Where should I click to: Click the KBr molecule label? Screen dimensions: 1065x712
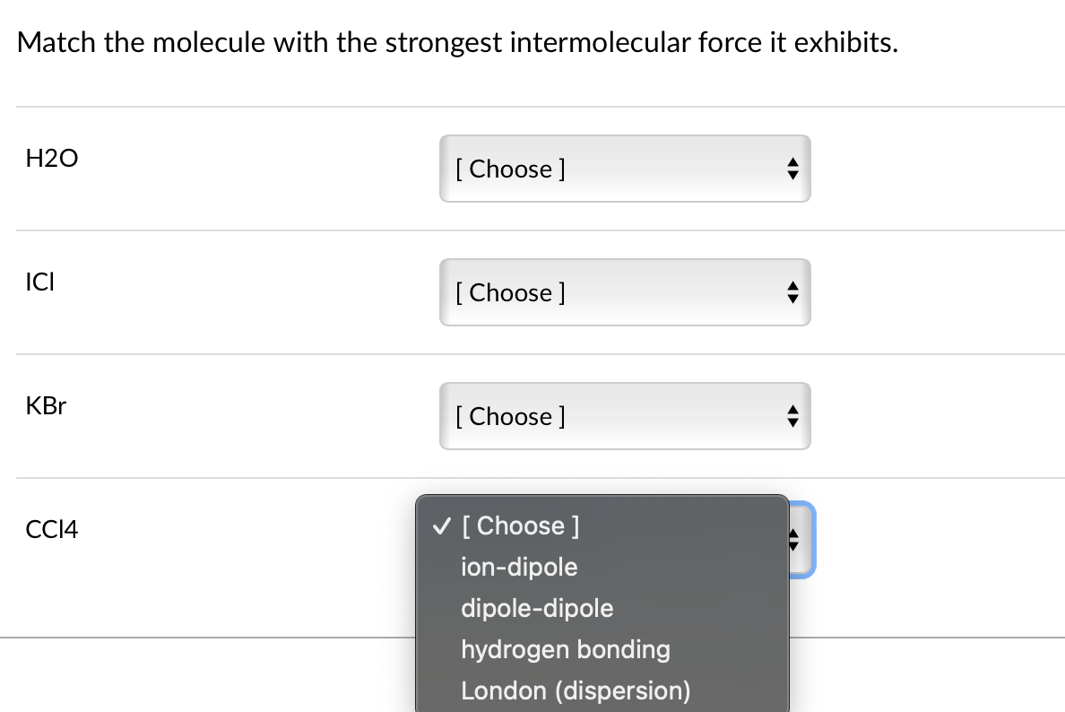46,406
